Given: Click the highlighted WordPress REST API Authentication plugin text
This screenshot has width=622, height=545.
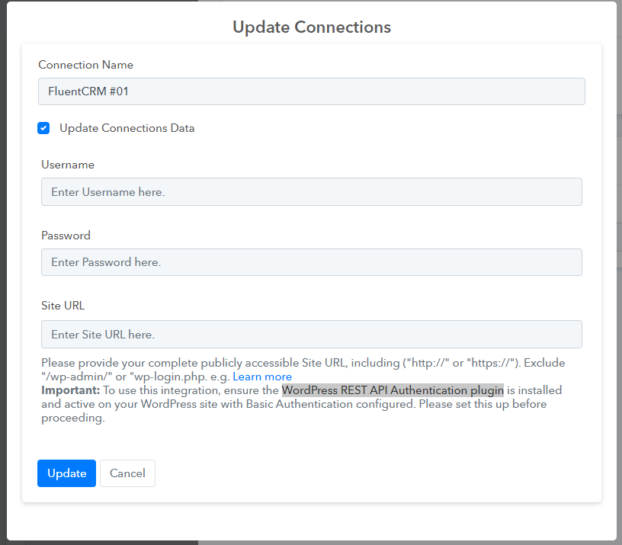Looking at the screenshot, I should 393,390.
